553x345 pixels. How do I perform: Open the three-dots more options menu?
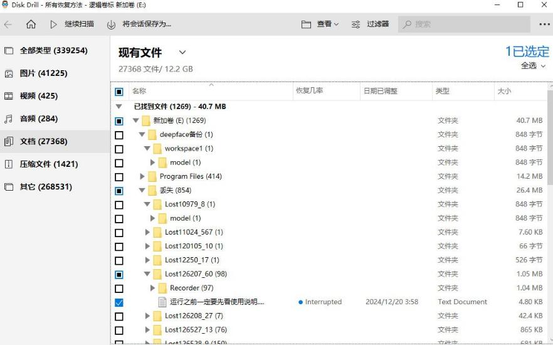(544, 24)
